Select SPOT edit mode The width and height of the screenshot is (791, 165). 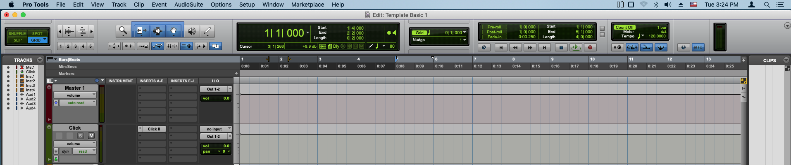(x=37, y=34)
